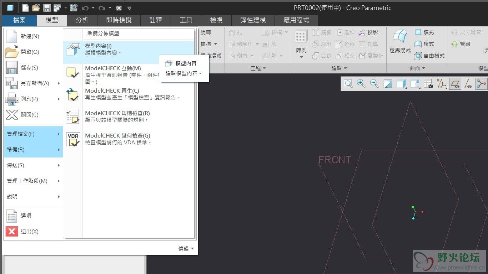The width and height of the screenshot is (488, 274).
Task: Open the Display Style cube icon
Action: (x=401, y=84)
